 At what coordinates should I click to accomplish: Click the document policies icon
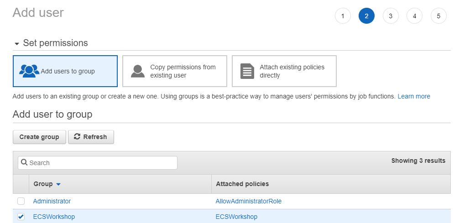point(247,72)
